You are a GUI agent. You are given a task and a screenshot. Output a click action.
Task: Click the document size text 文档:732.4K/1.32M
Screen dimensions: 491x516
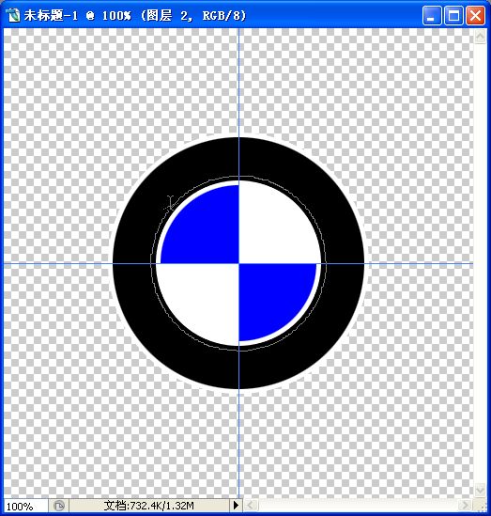(x=149, y=506)
